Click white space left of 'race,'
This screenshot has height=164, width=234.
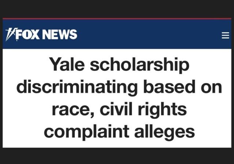(x=27, y=110)
